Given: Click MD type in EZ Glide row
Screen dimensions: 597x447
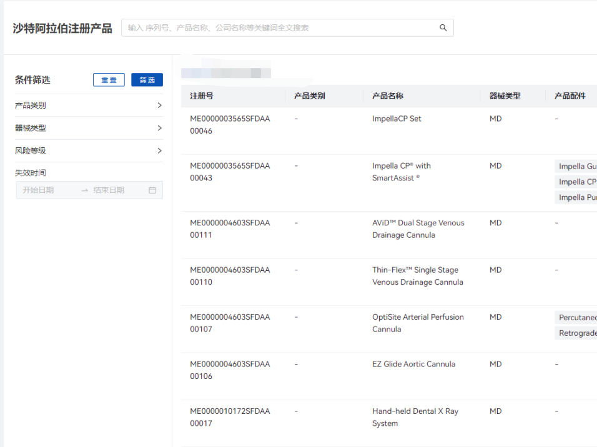Looking at the screenshot, I should coord(495,365).
